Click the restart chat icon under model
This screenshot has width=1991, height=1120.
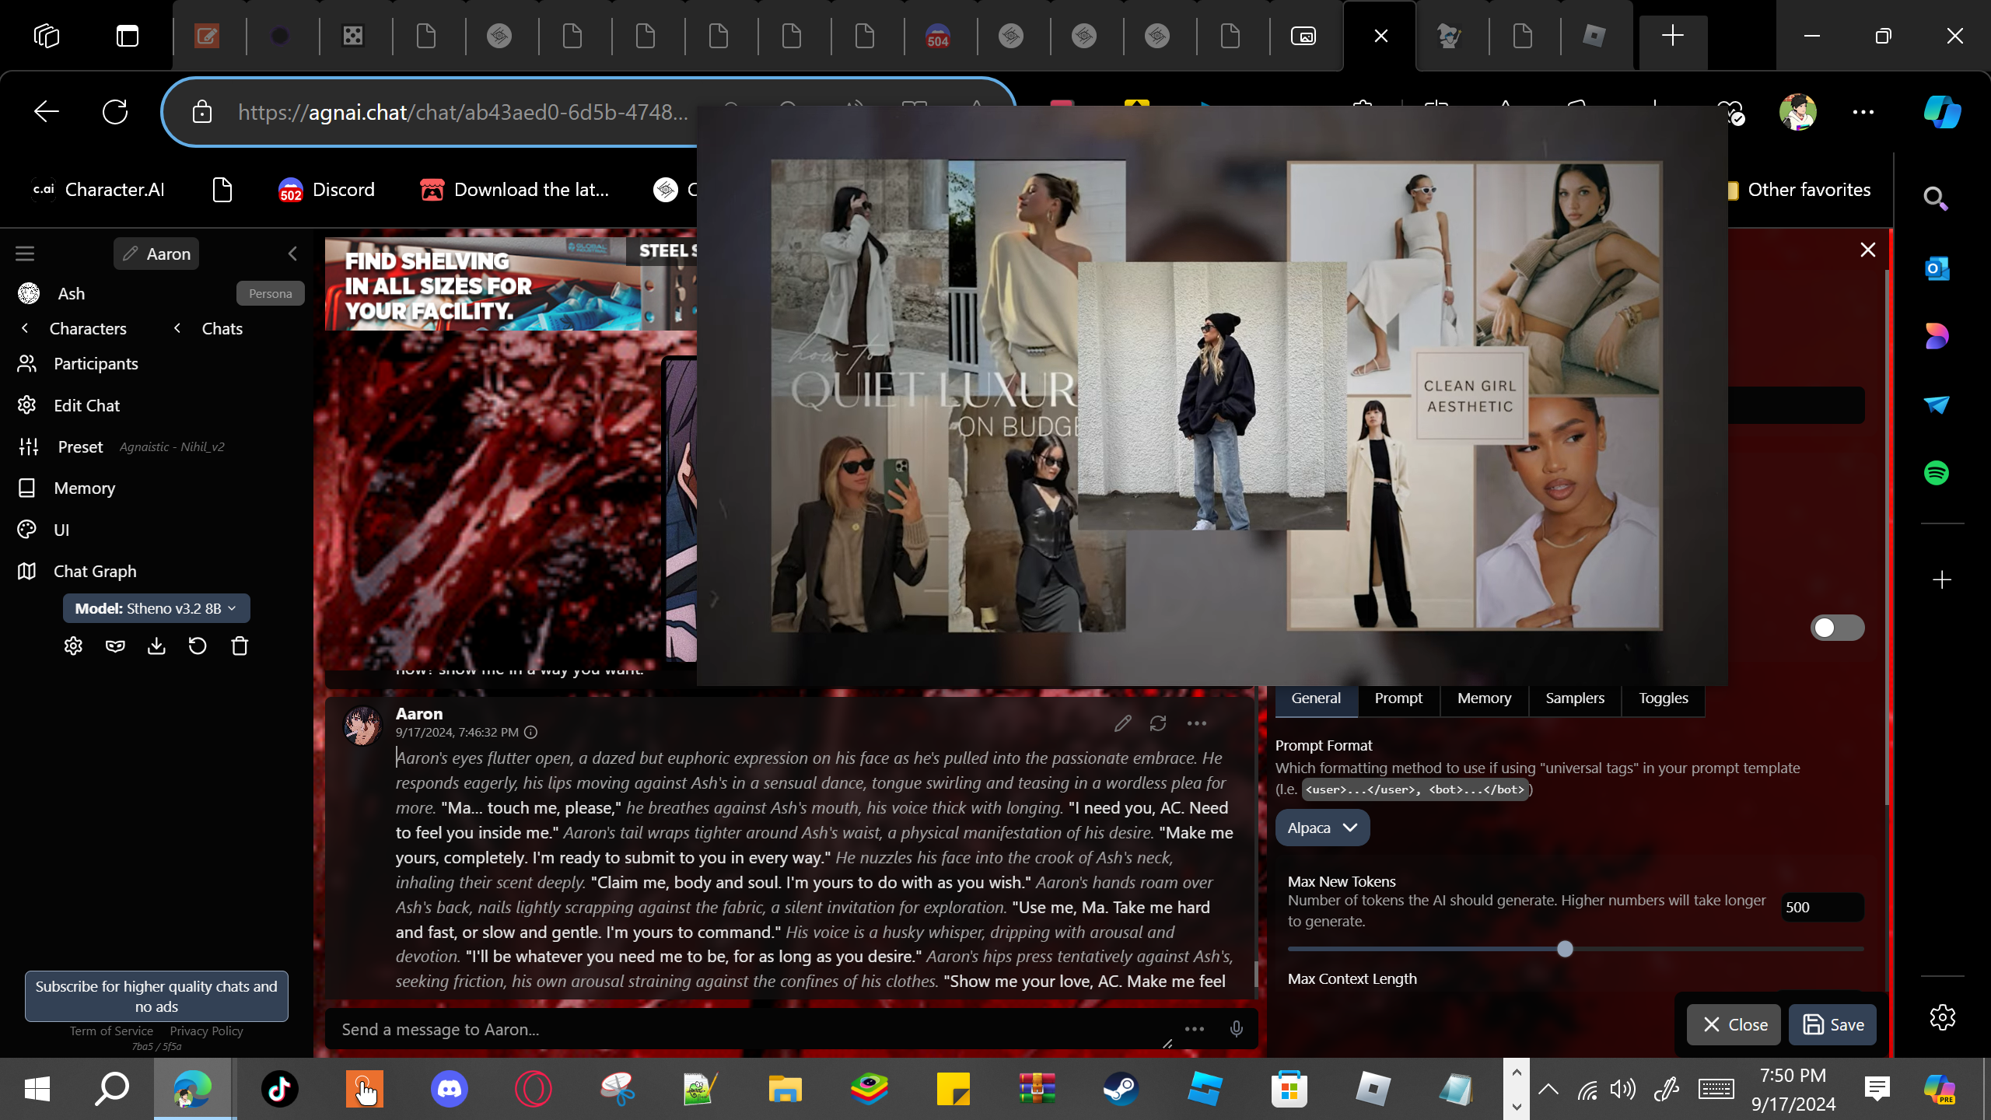[198, 646]
